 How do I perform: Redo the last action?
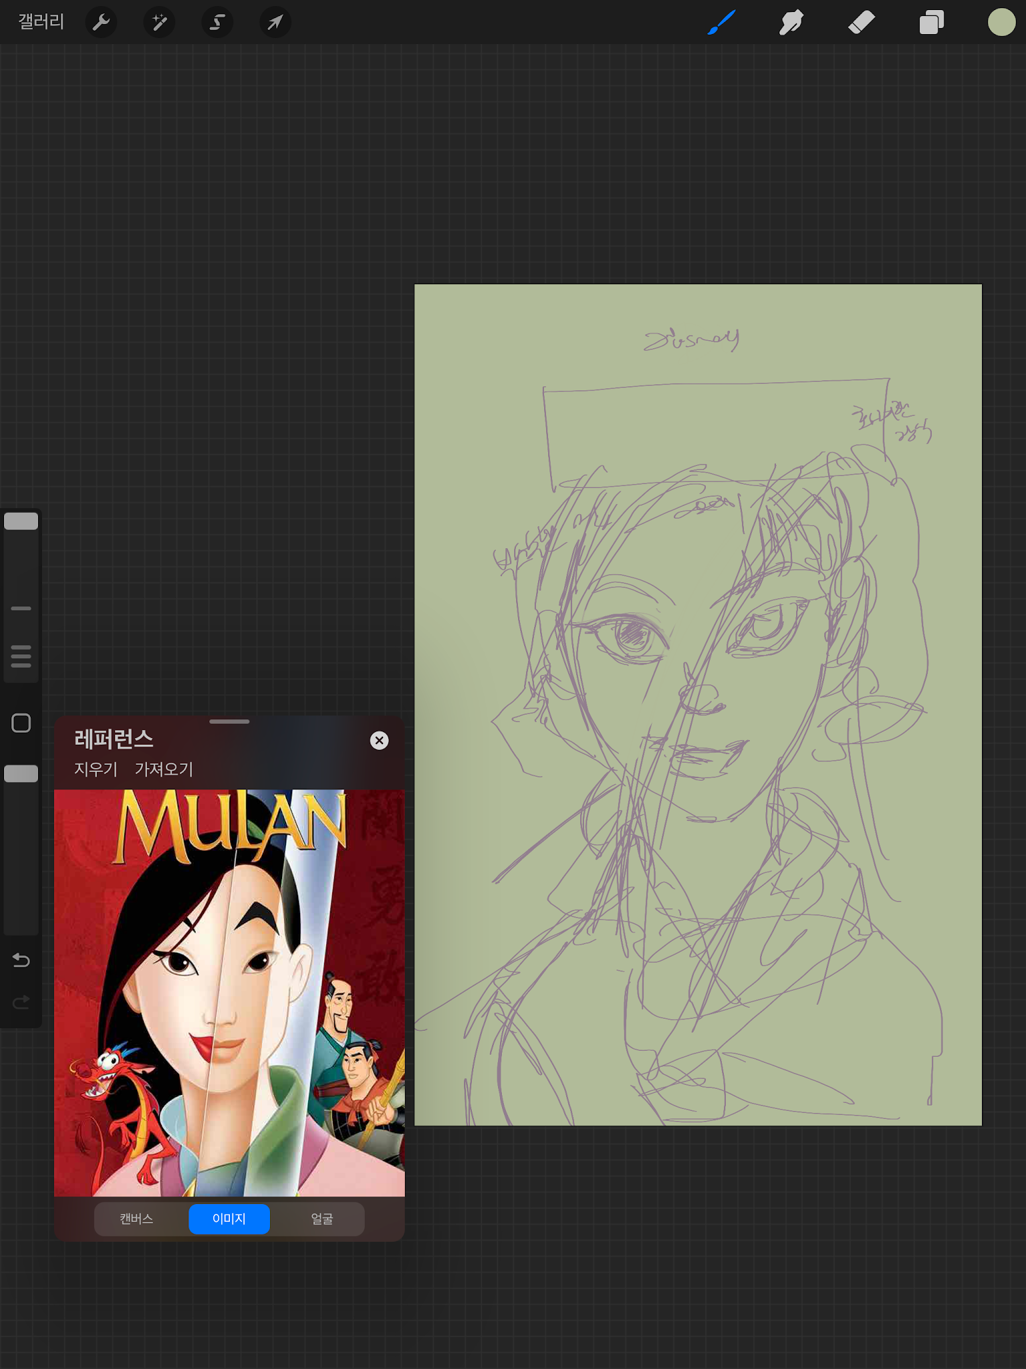pyautogui.click(x=21, y=1002)
